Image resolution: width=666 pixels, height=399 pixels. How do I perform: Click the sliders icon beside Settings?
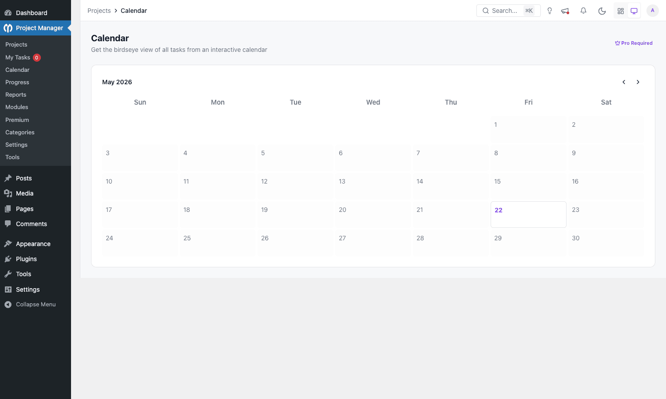[8, 289]
